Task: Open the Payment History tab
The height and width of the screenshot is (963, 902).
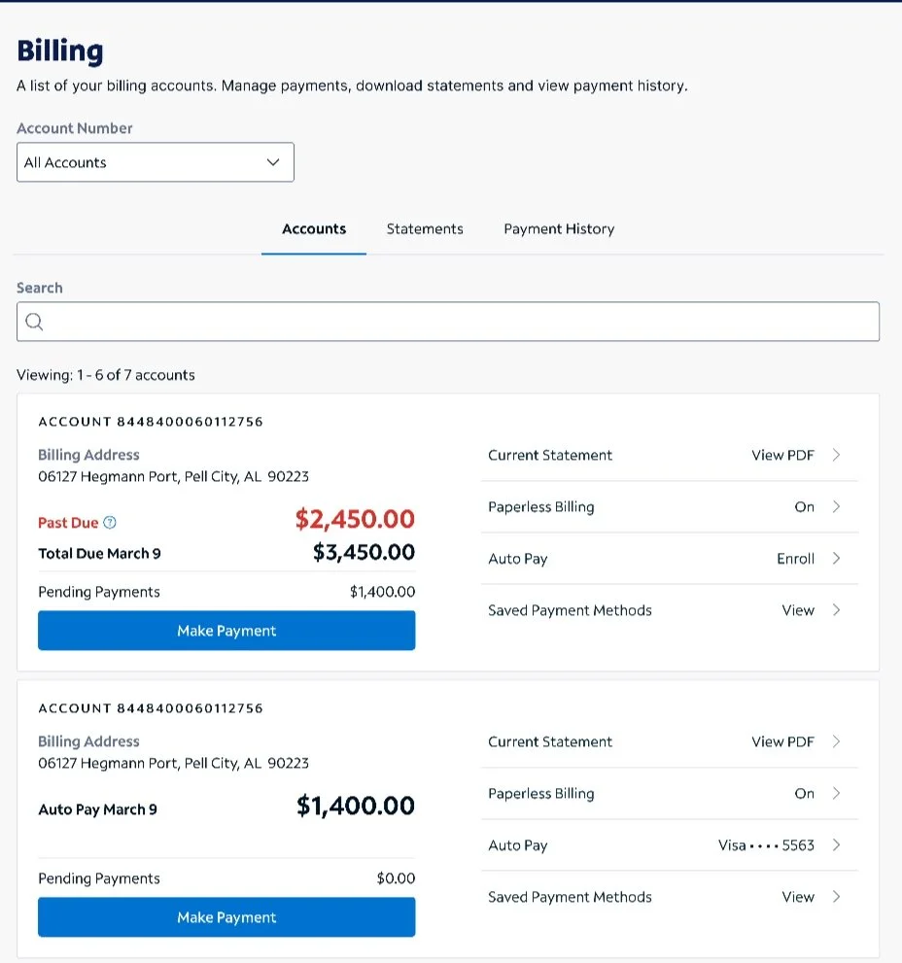Action: coord(559,229)
